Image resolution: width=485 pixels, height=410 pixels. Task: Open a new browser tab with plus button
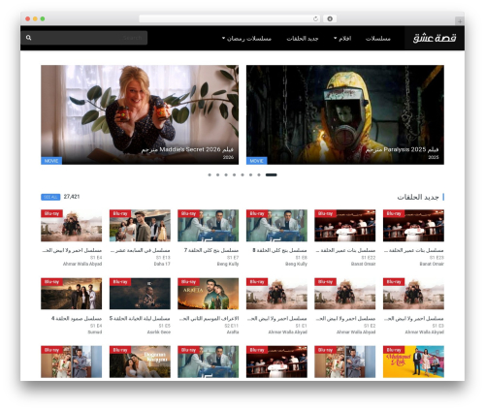(x=460, y=21)
